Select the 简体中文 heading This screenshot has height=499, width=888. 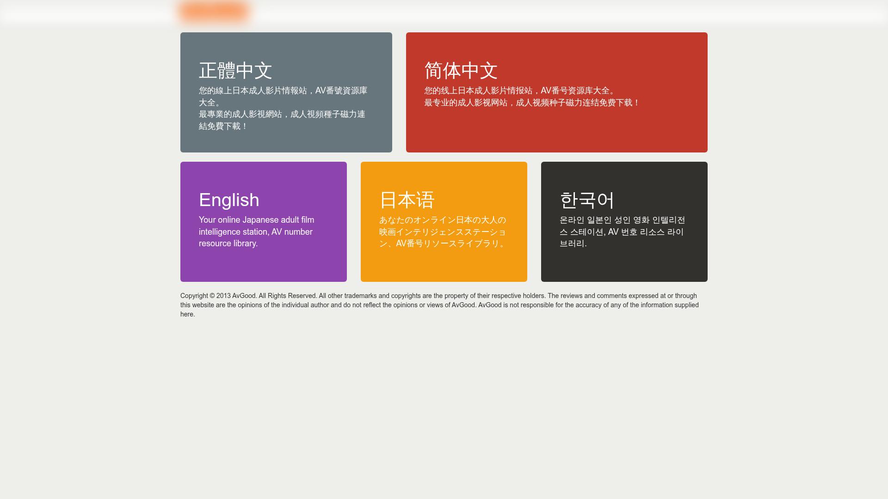click(x=461, y=70)
